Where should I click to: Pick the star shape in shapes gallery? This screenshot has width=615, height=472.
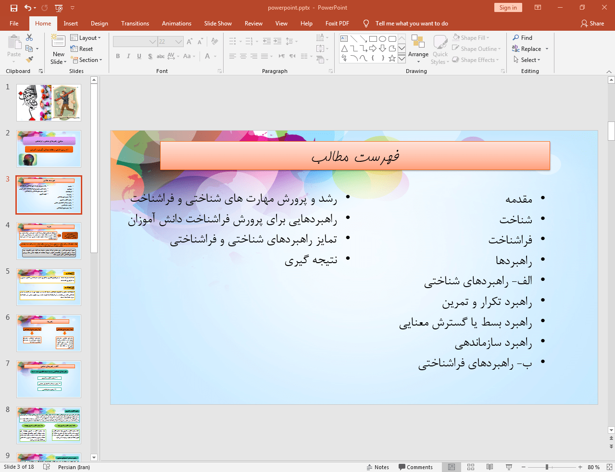pos(392,58)
